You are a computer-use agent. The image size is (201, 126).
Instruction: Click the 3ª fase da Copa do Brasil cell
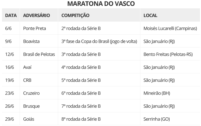tap(99, 41)
